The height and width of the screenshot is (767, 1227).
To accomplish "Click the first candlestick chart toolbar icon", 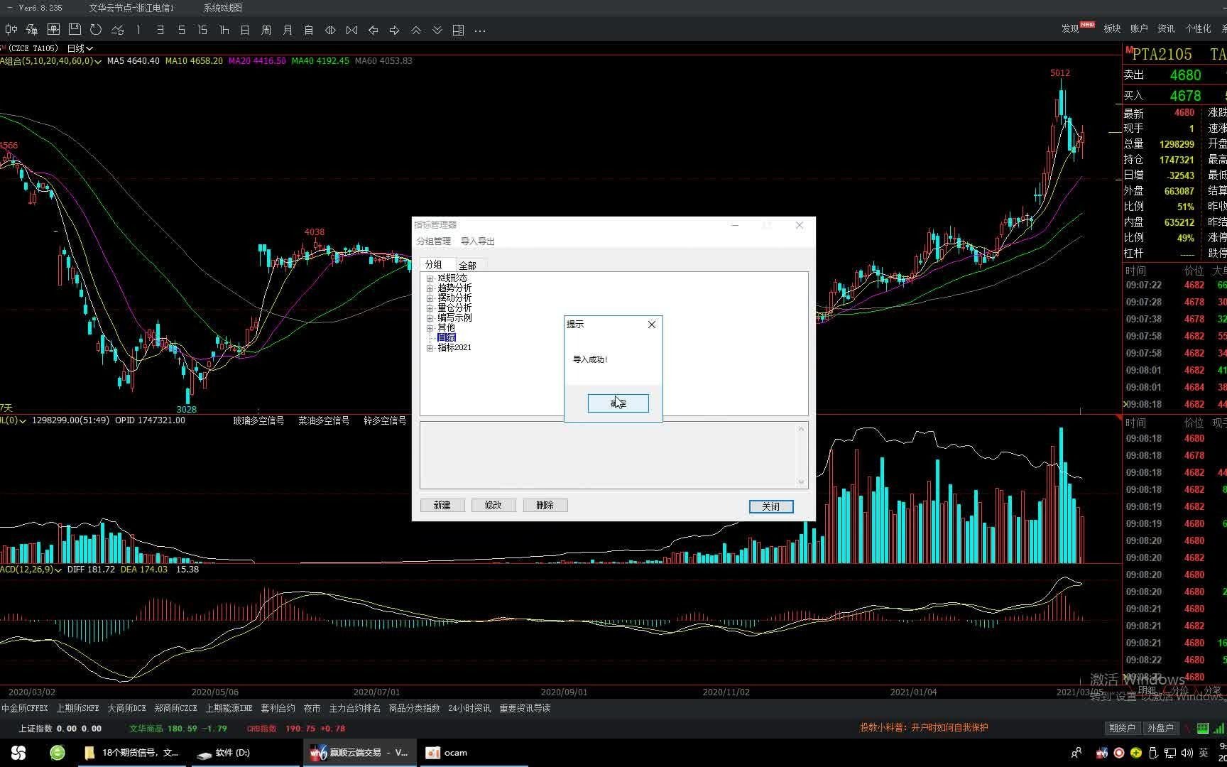I will [x=11, y=30].
